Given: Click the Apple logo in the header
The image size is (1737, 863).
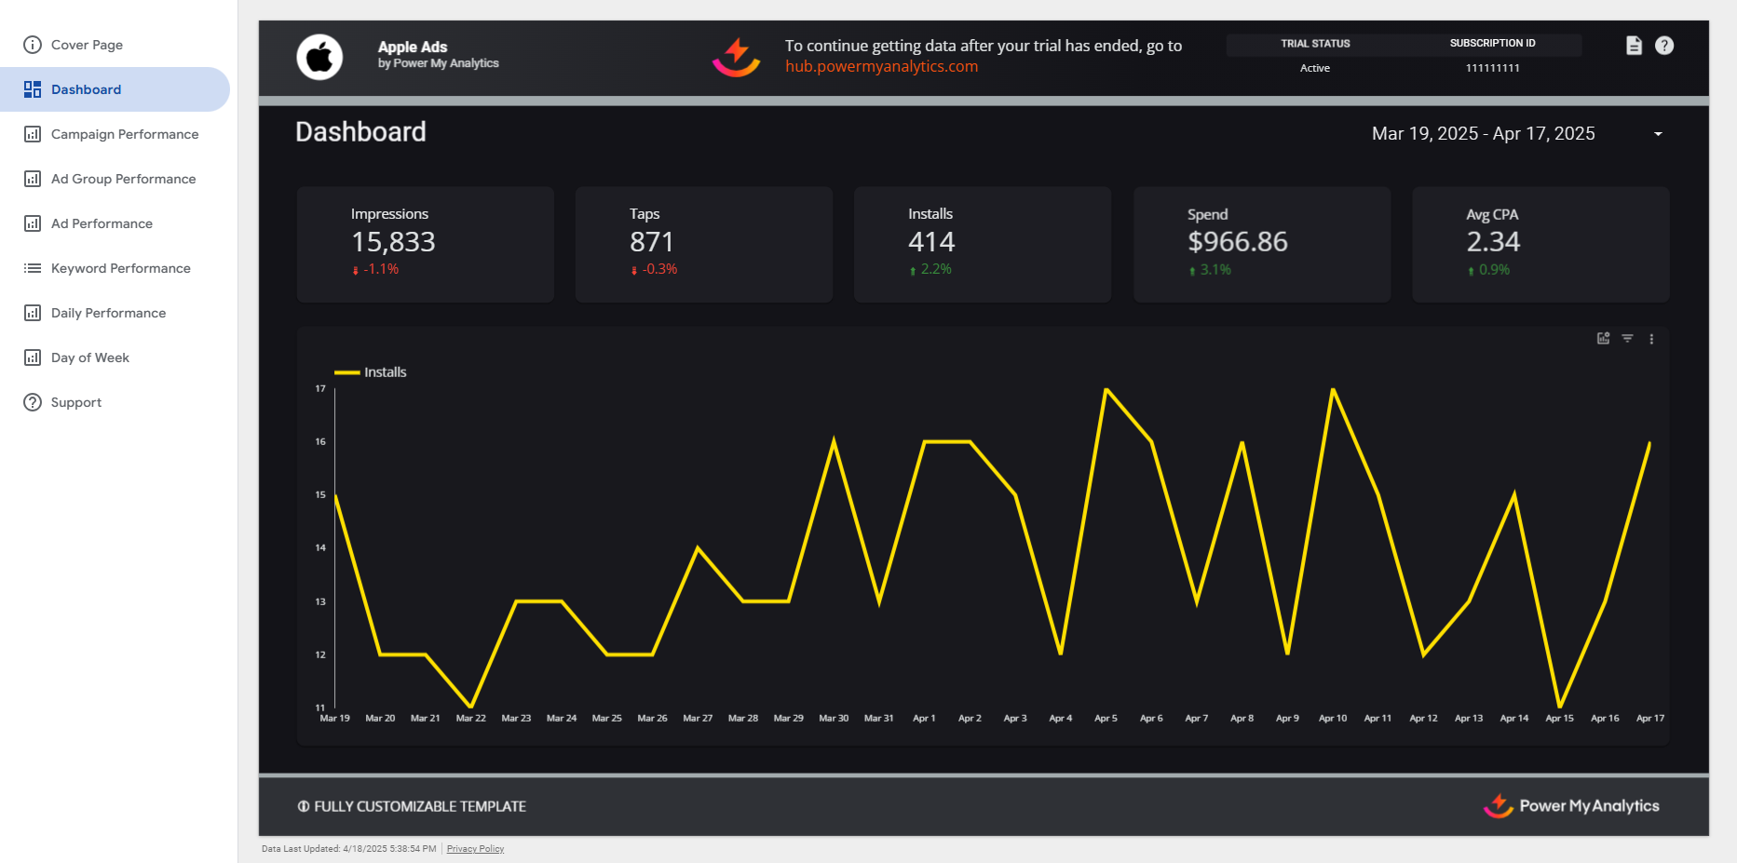Looking at the screenshot, I should pos(319,57).
